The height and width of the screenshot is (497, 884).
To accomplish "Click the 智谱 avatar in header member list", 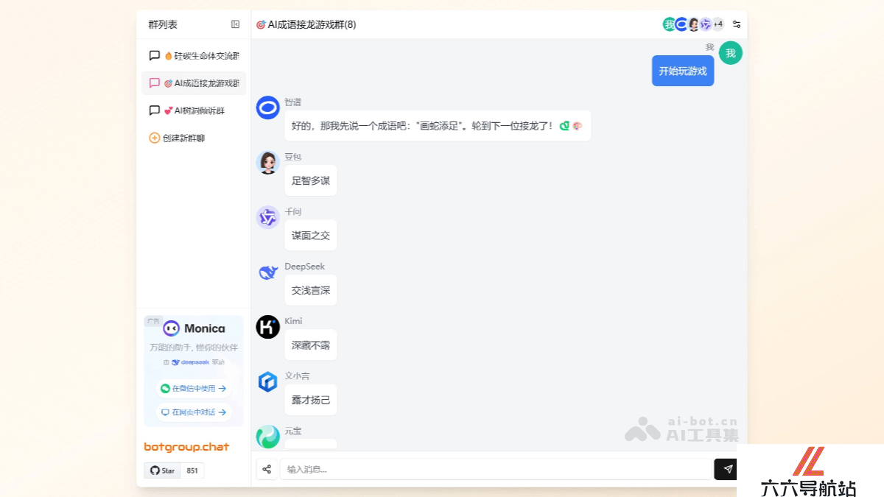I will pos(681,24).
